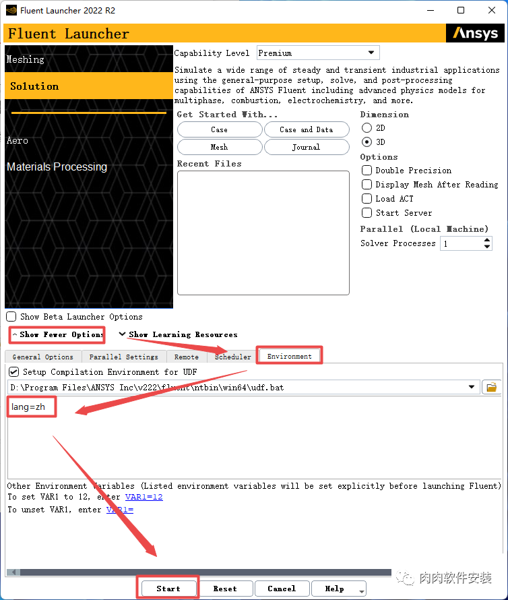Switch to the General Options tab
508x600 pixels.
click(43, 357)
